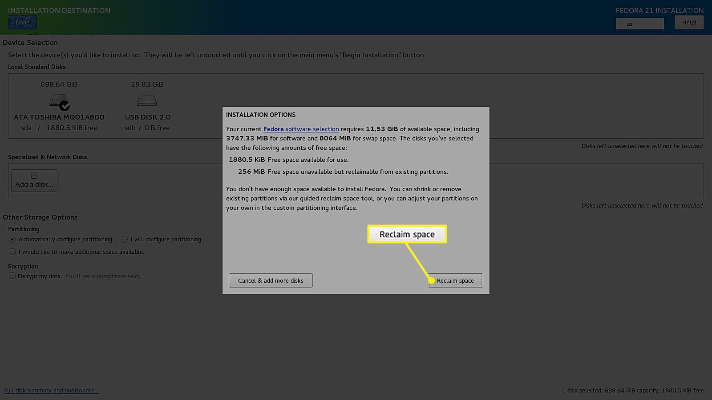Screen dimensions: 712x400
Task: Click the INSTALLATION OPTIONS dialog title
Action: 261,115
